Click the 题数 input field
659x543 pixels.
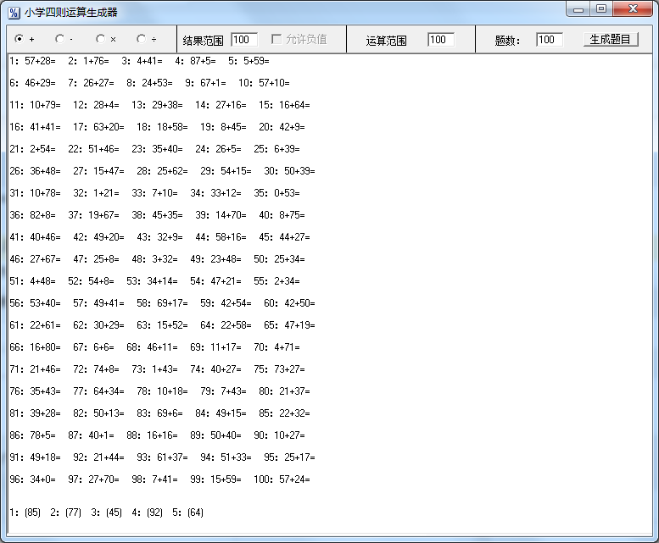549,40
